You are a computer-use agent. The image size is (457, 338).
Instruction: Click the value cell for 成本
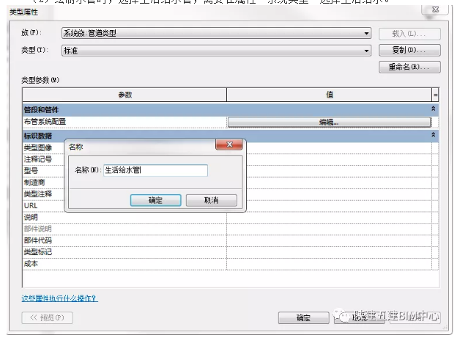tap(329, 264)
